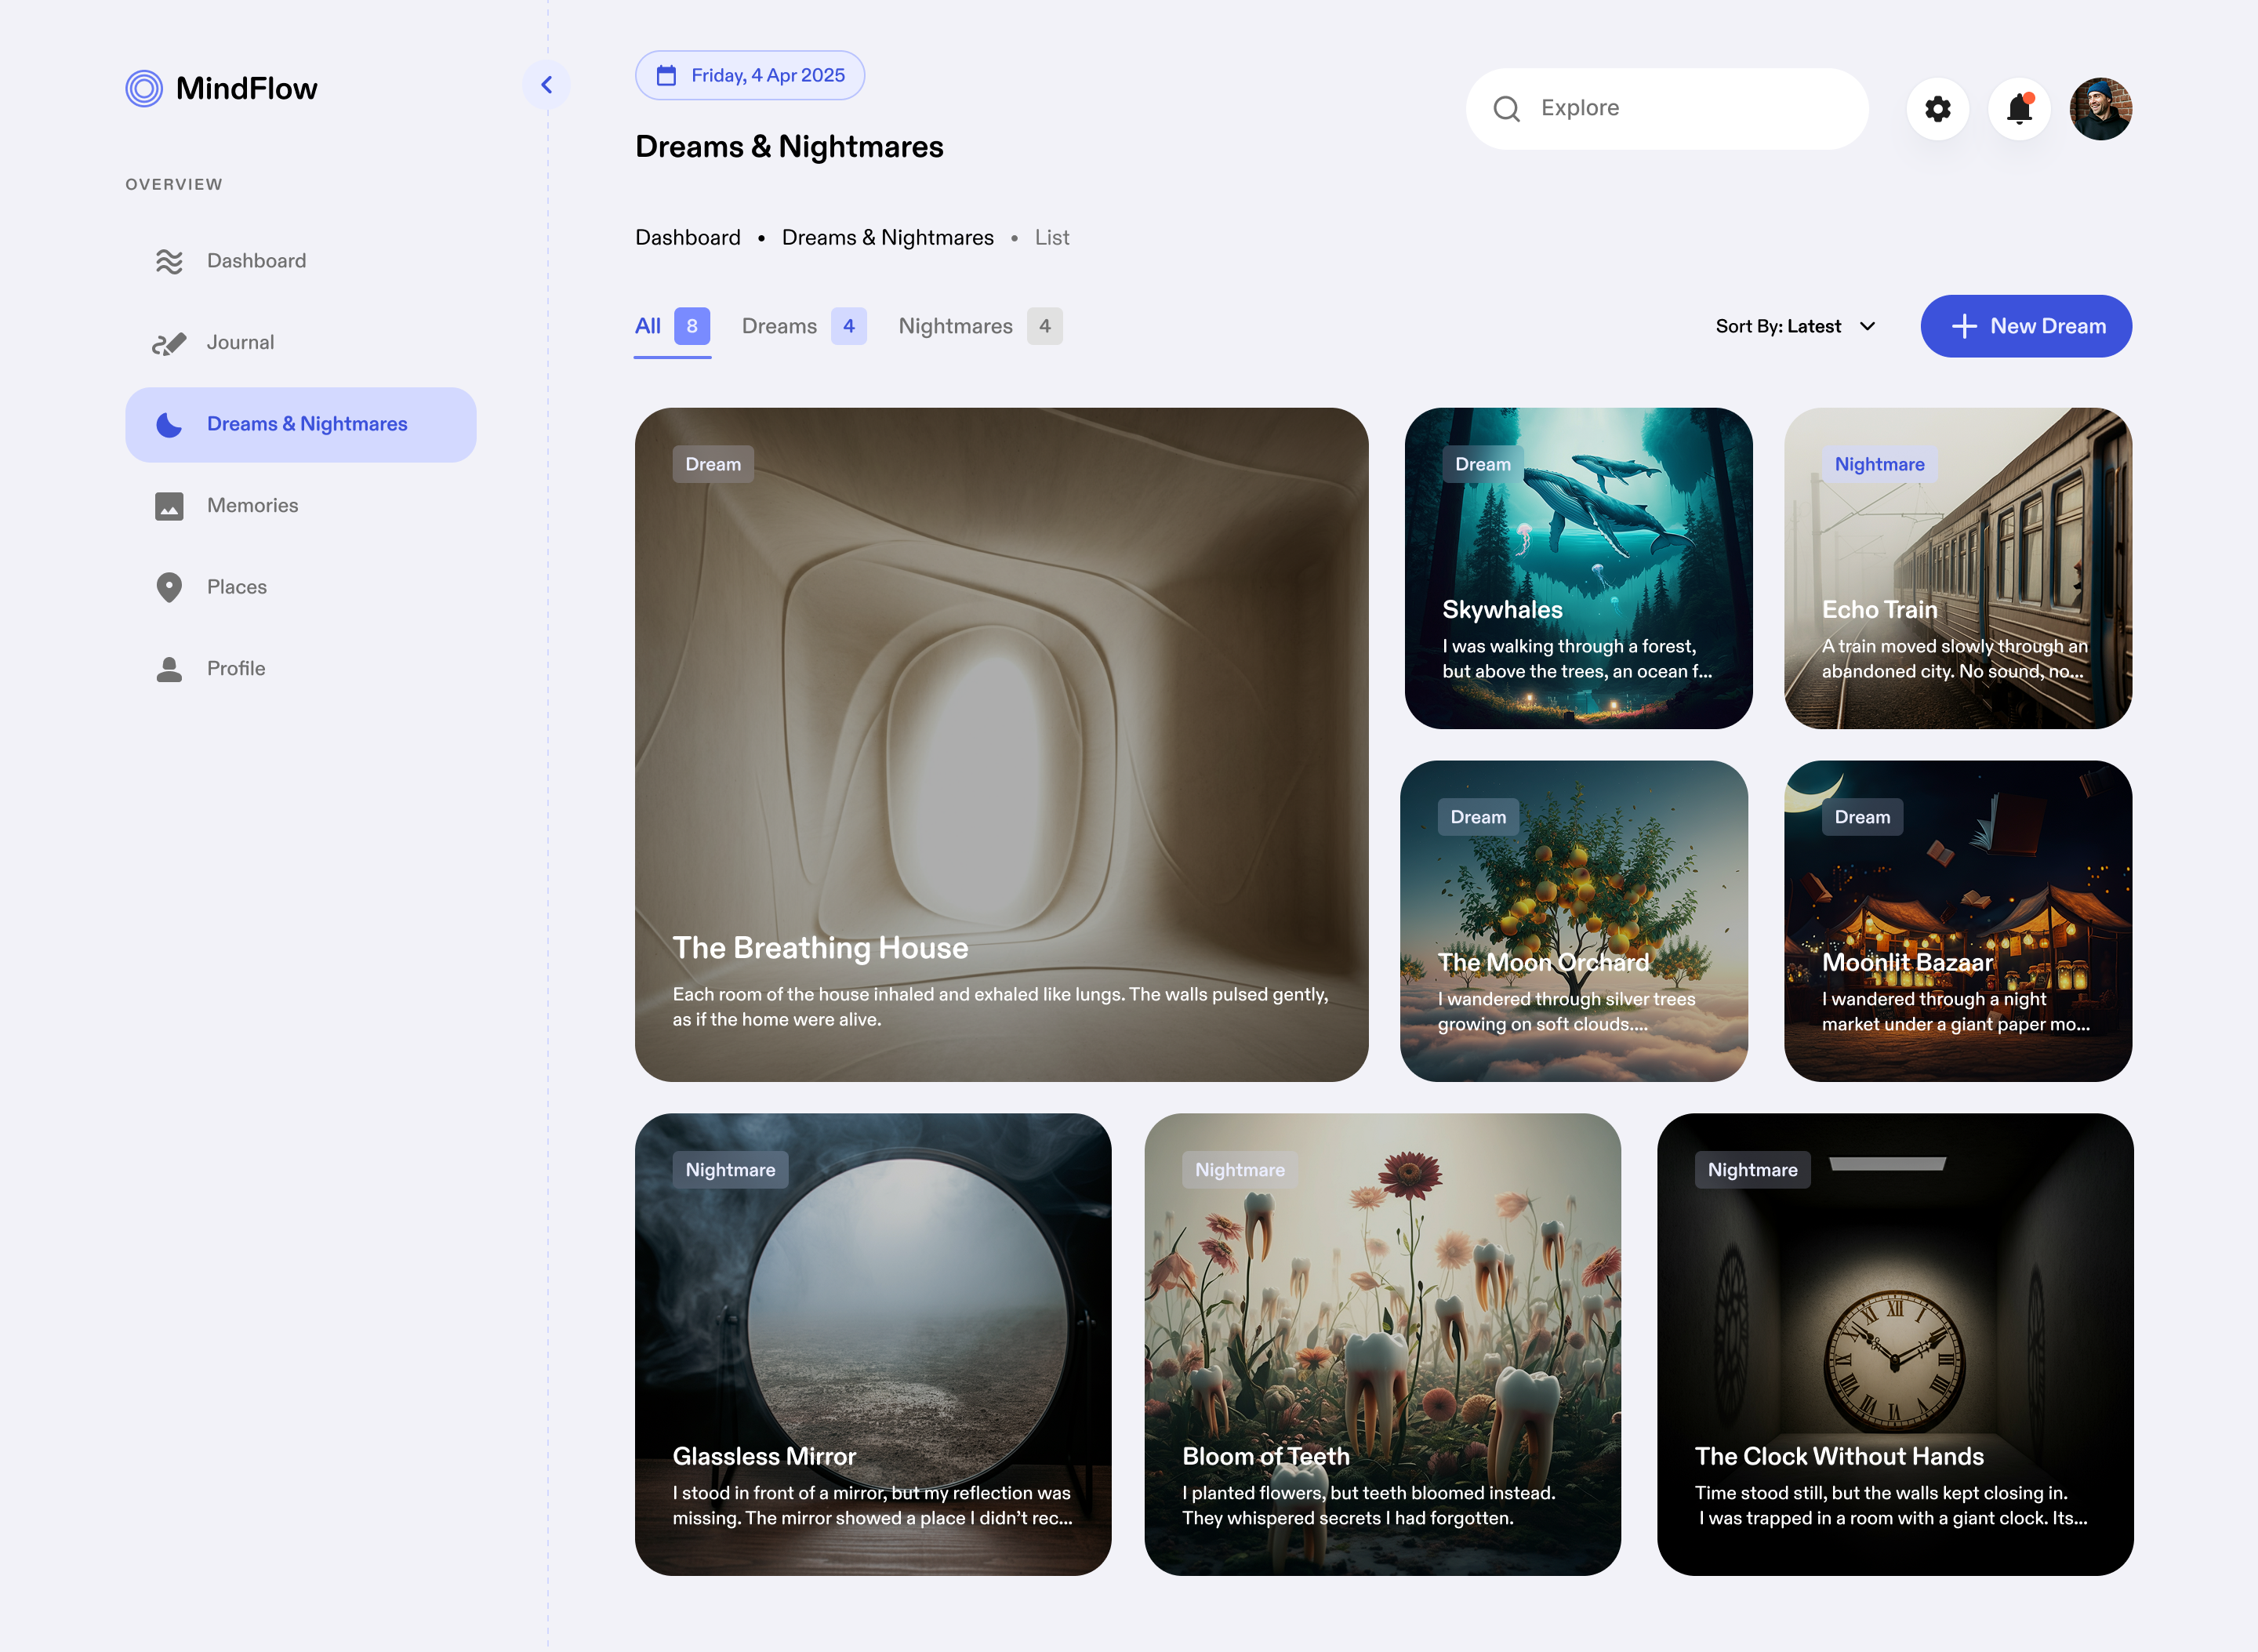
Task: Open The Breathing House dream card
Action: 1001,745
